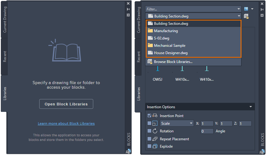Select the OWSJ block thumbnail
The image size is (266, 155).
coord(158,74)
